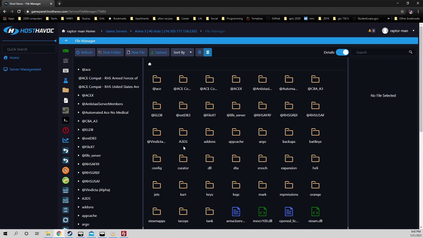Open the blue chart graph icon
423x238 pixels.
click(x=65, y=140)
